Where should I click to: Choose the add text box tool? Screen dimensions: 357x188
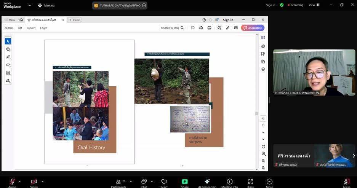click(x=8, y=73)
